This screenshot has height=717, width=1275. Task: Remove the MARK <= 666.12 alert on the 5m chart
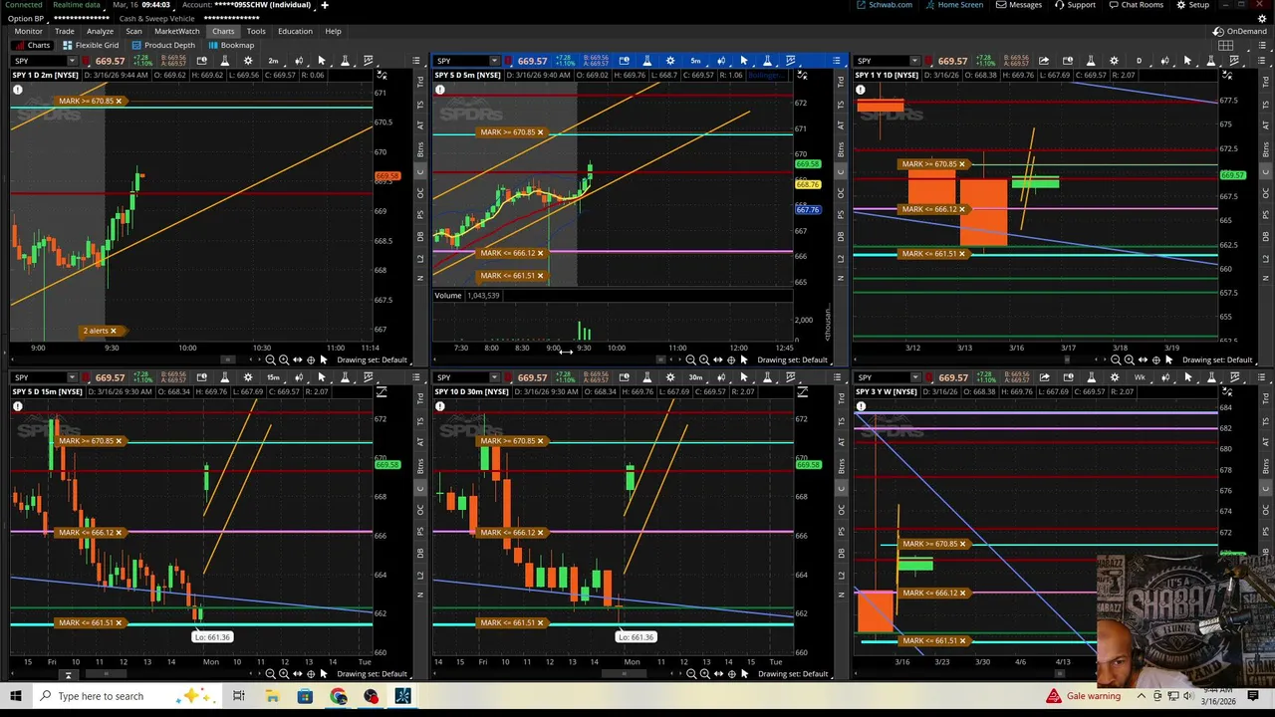[541, 253]
